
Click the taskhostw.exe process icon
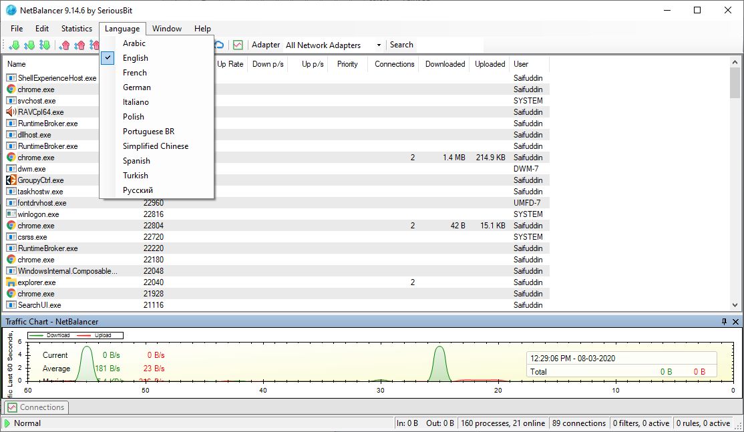[11, 192]
